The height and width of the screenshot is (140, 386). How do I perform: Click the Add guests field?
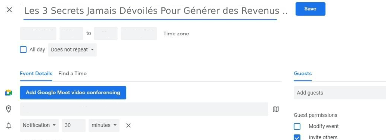click(340, 93)
